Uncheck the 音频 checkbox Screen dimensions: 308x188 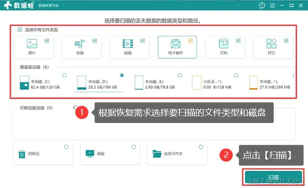pos(95,40)
